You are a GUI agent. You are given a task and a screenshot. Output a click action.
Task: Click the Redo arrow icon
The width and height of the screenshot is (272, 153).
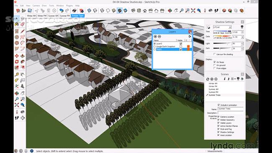point(67,10)
